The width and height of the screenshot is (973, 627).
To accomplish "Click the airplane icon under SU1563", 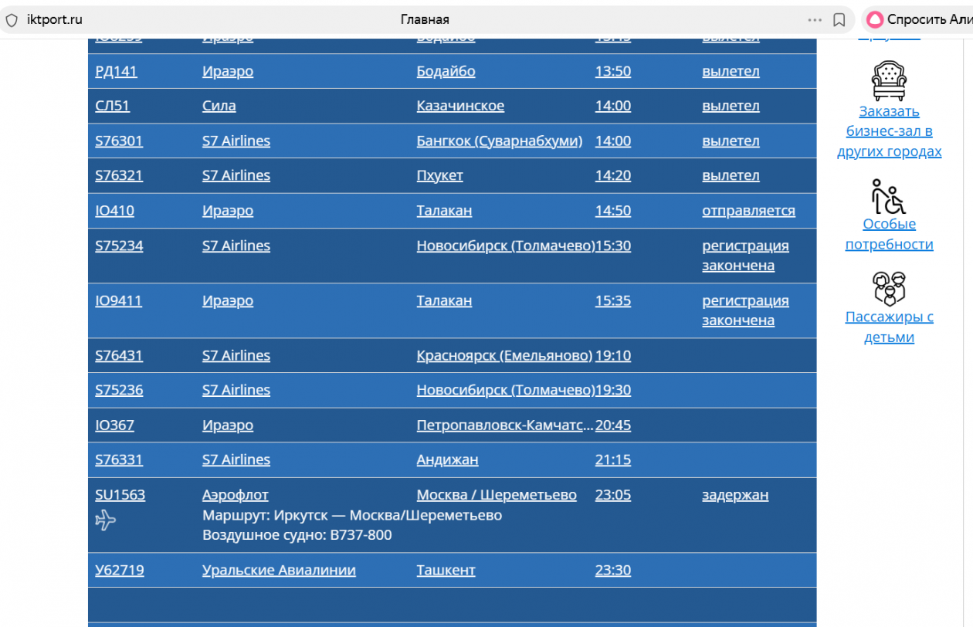I will (x=106, y=520).
